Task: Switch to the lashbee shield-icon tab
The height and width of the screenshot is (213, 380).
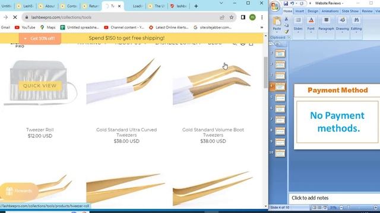Action: click(179, 7)
